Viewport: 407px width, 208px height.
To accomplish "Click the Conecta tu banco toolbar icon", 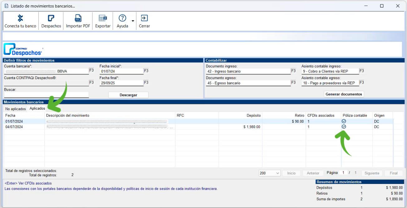I will [x=20, y=18].
